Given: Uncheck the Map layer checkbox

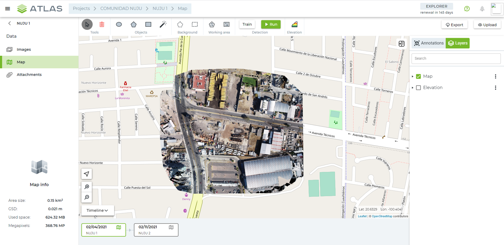Looking at the screenshot, I should [x=418, y=77].
